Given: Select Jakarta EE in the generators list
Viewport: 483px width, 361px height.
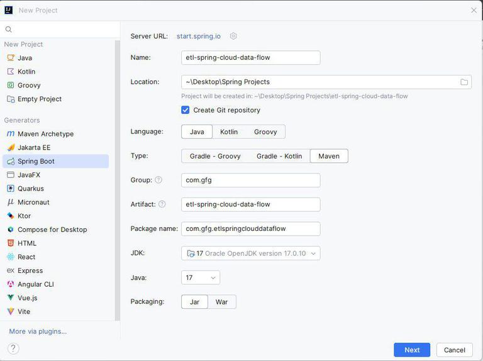Looking at the screenshot, I should click(34, 148).
